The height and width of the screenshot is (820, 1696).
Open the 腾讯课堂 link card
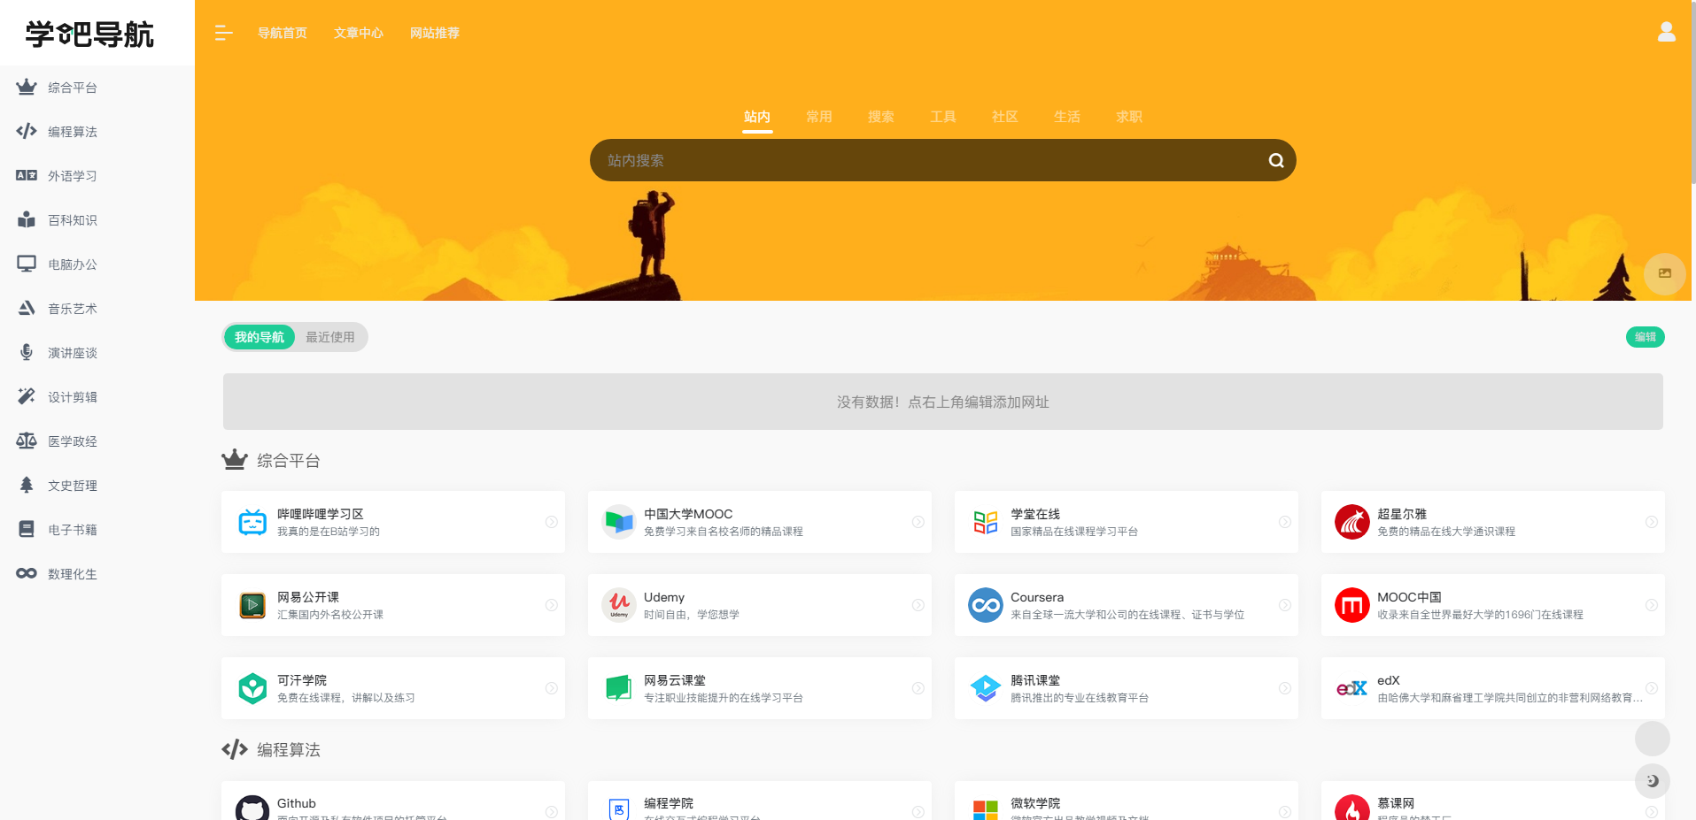click(x=1125, y=688)
